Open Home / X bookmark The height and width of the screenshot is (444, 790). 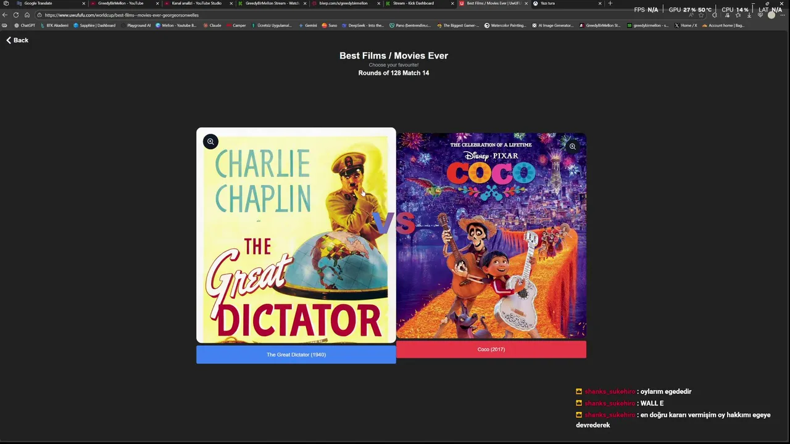[686, 25]
